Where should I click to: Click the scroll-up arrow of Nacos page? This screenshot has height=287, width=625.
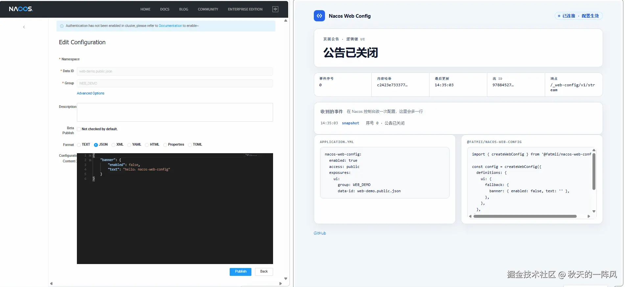pyautogui.click(x=286, y=21)
